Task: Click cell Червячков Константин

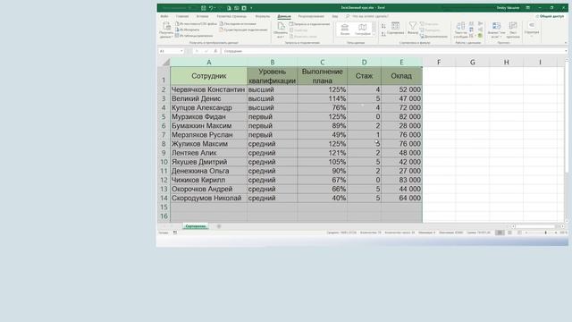Action: [208, 89]
